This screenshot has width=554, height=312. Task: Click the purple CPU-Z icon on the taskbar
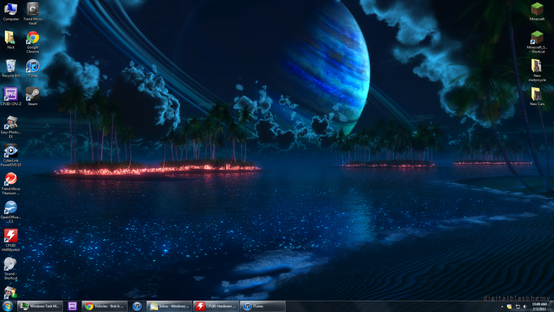coord(72,307)
